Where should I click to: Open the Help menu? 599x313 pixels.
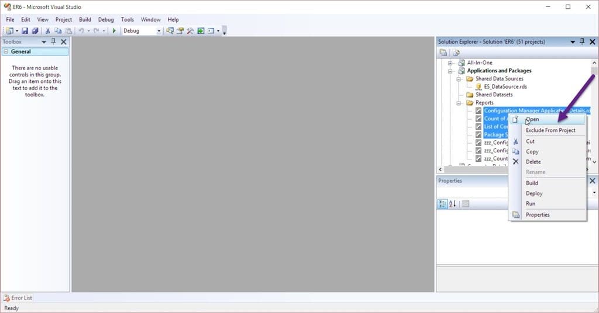pyautogui.click(x=173, y=19)
